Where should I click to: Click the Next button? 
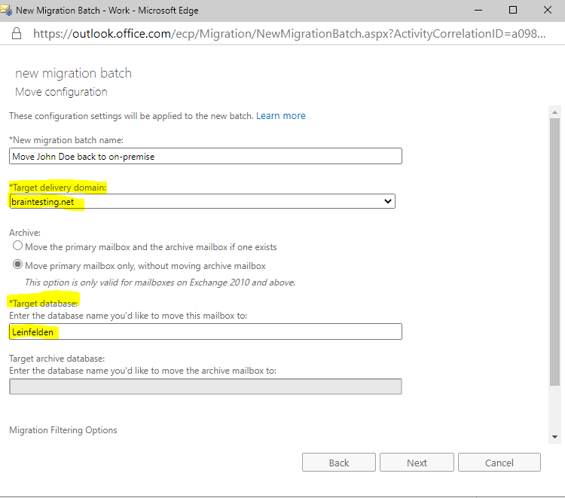click(417, 463)
